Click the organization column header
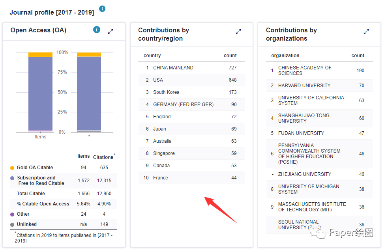 coord(285,56)
